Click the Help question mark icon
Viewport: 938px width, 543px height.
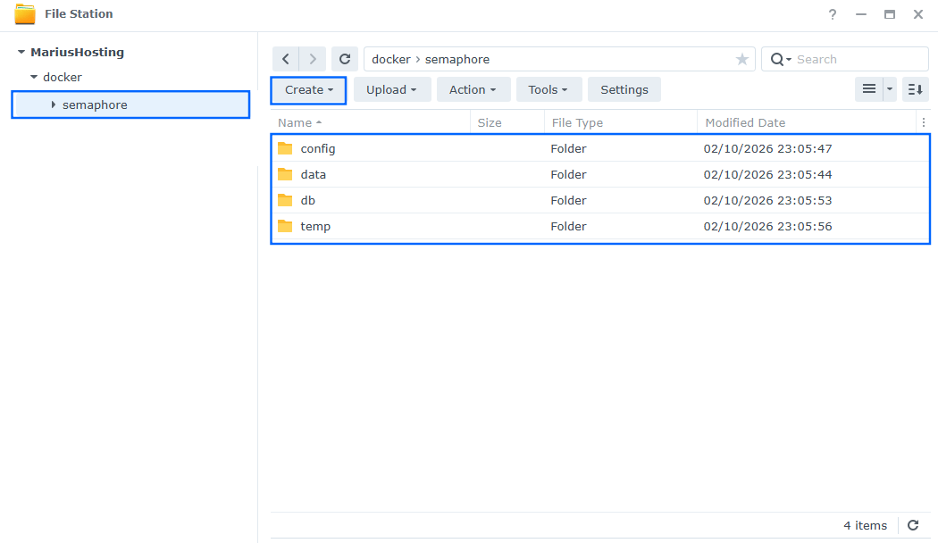(832, 14)
